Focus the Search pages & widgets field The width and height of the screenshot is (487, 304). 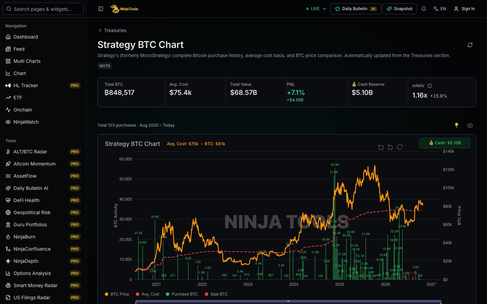pyautogui.click(x=43, y=9)
